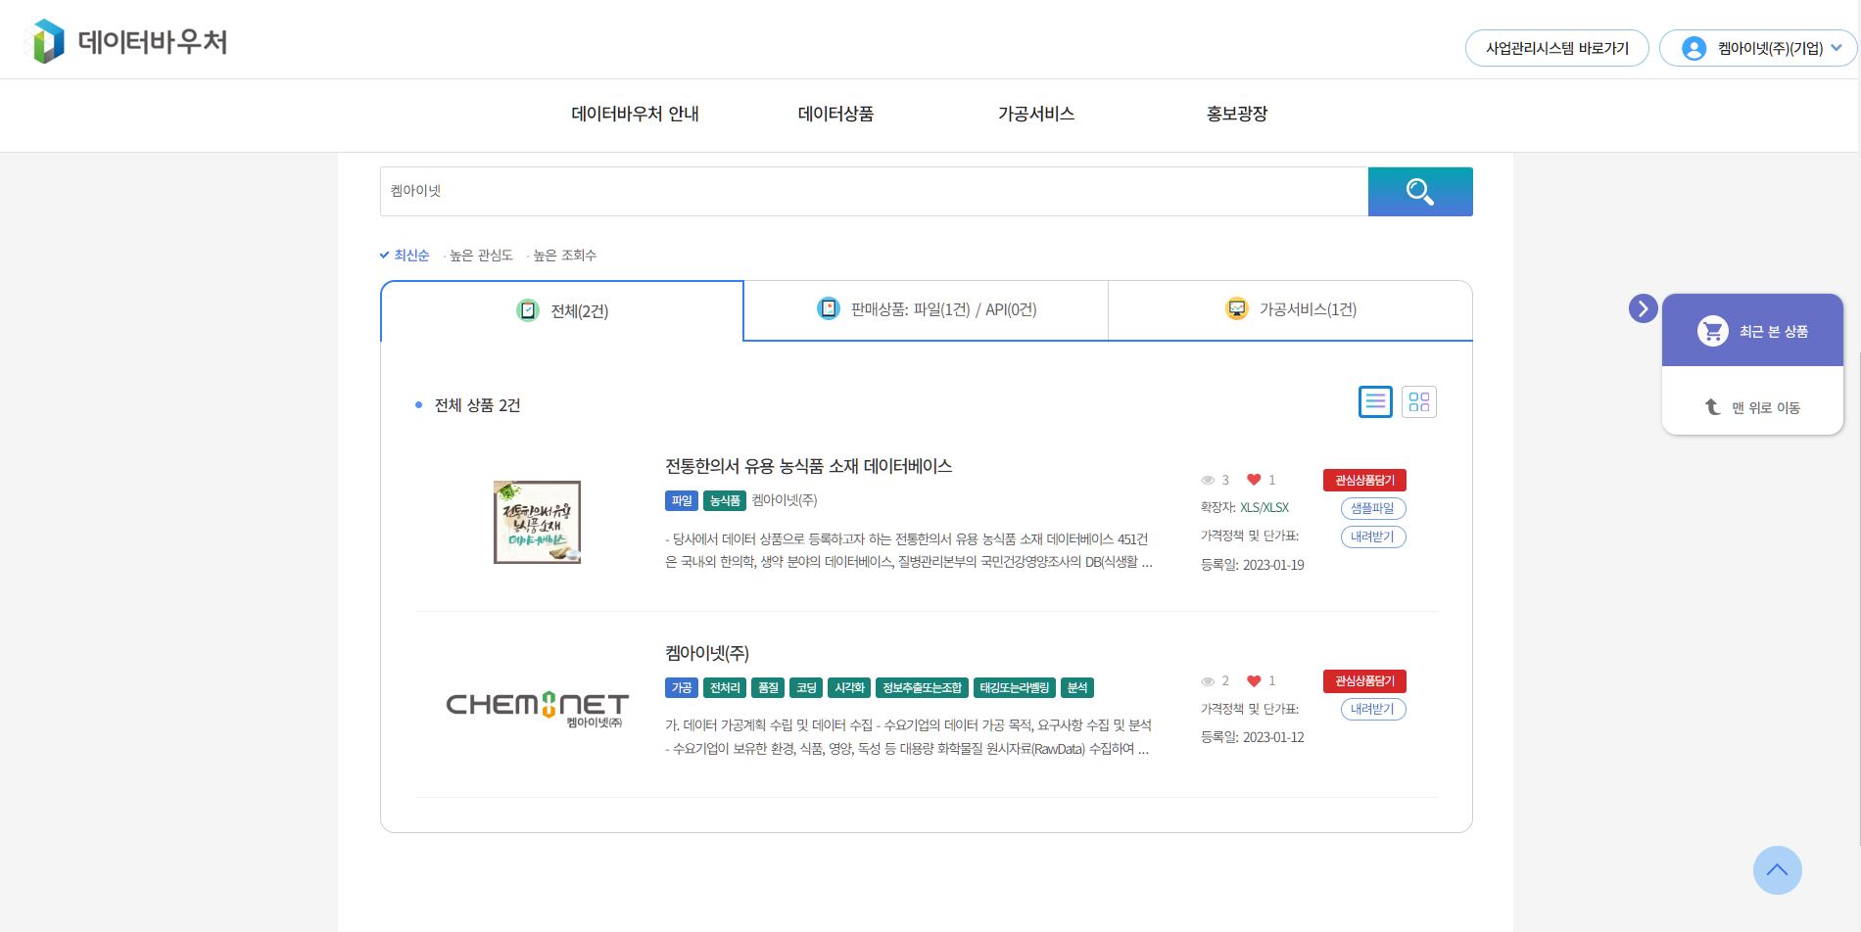The image size is (1861, 932).
Task: Switch to list view
Action: click(x=1375, y=401)
